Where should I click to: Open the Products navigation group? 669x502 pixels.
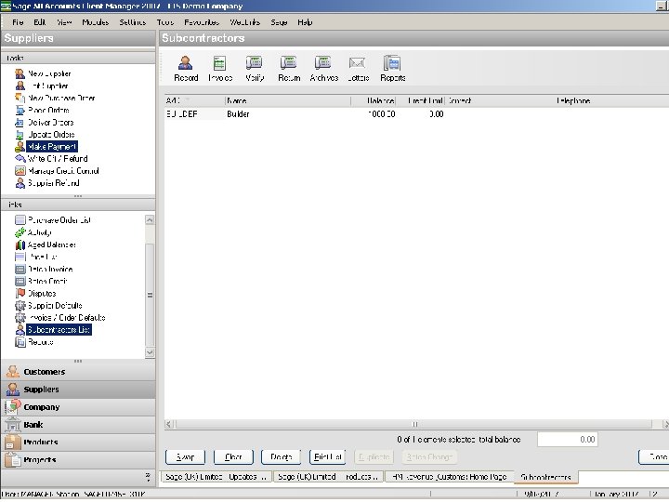click(78, 443)
